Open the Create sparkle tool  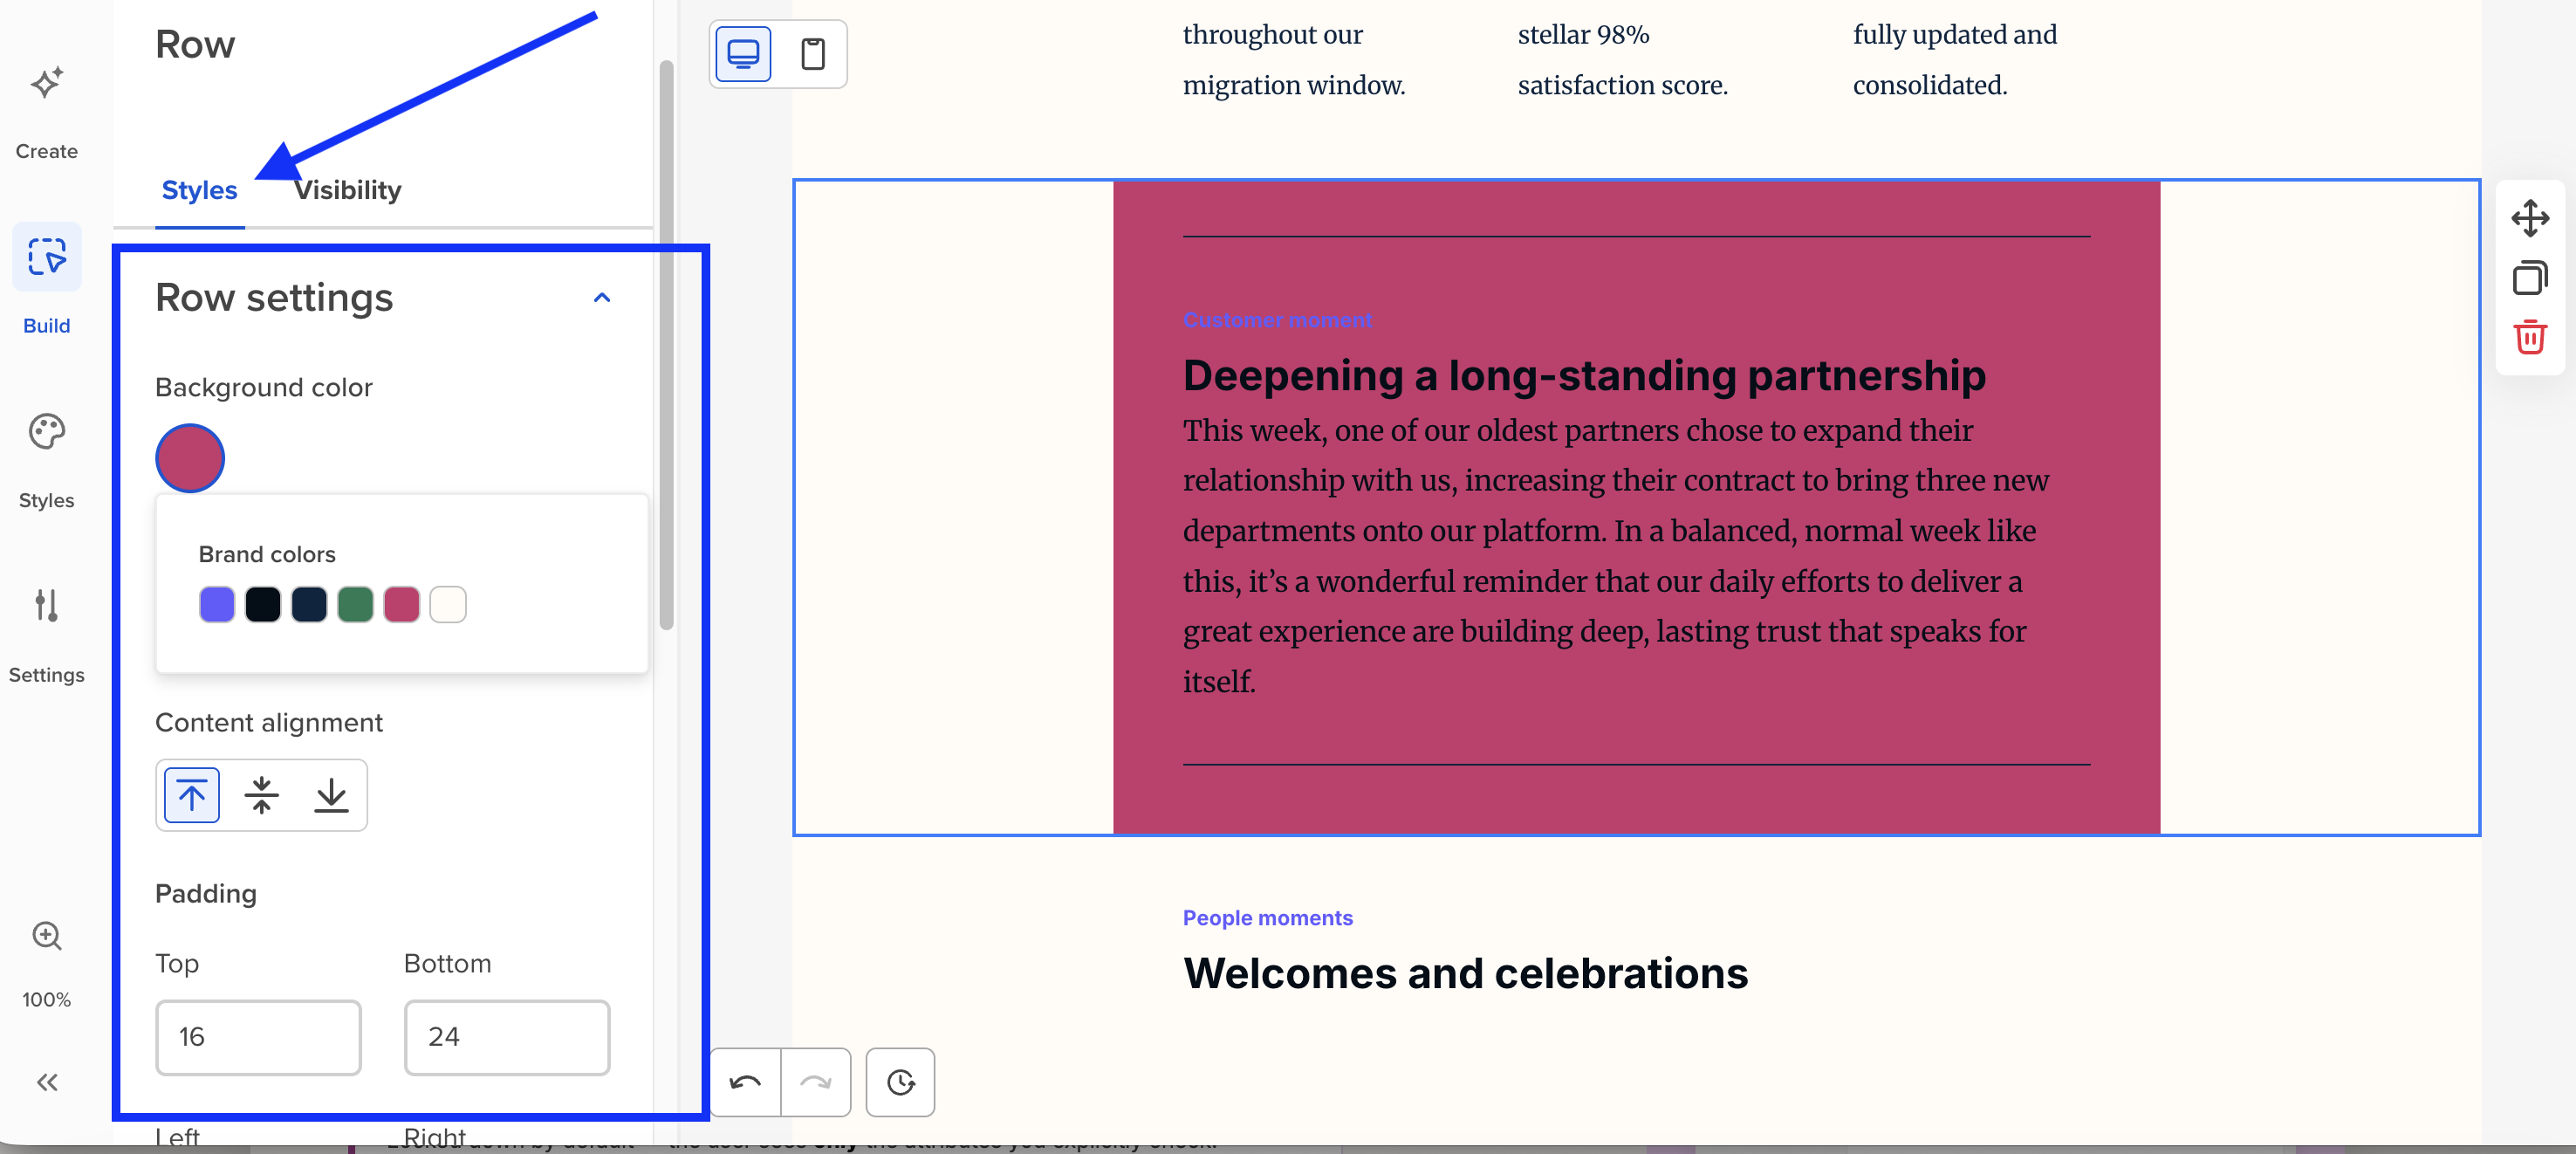click(46, 83)
